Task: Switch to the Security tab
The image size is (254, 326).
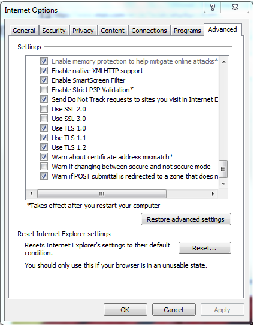Action: [54, 31]
